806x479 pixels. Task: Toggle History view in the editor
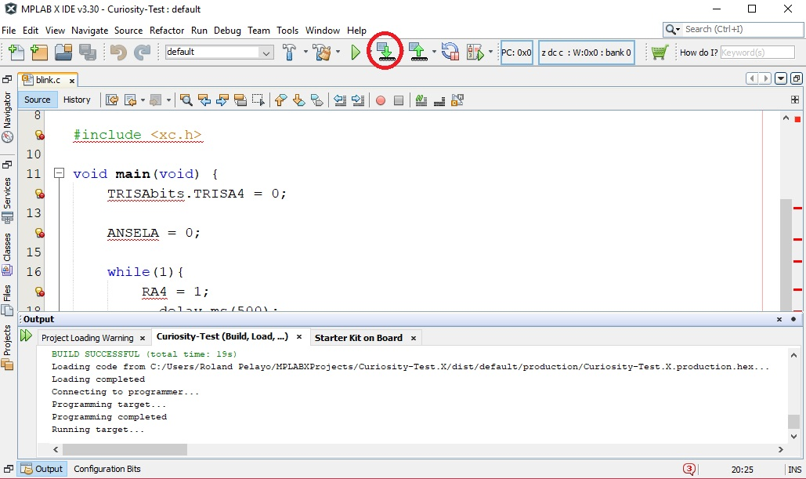pyautogui.click(x=77, y=100)
